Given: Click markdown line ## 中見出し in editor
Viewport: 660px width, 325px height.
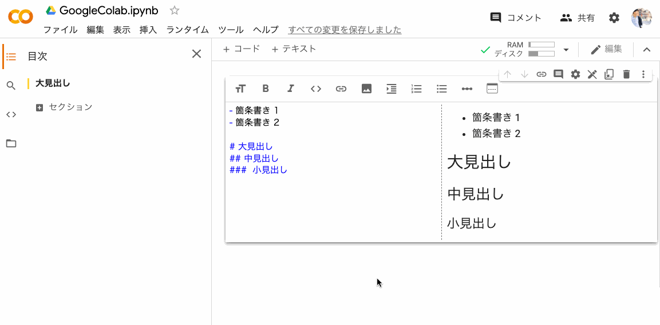Looking at the screenshot, I should (254, 158).
